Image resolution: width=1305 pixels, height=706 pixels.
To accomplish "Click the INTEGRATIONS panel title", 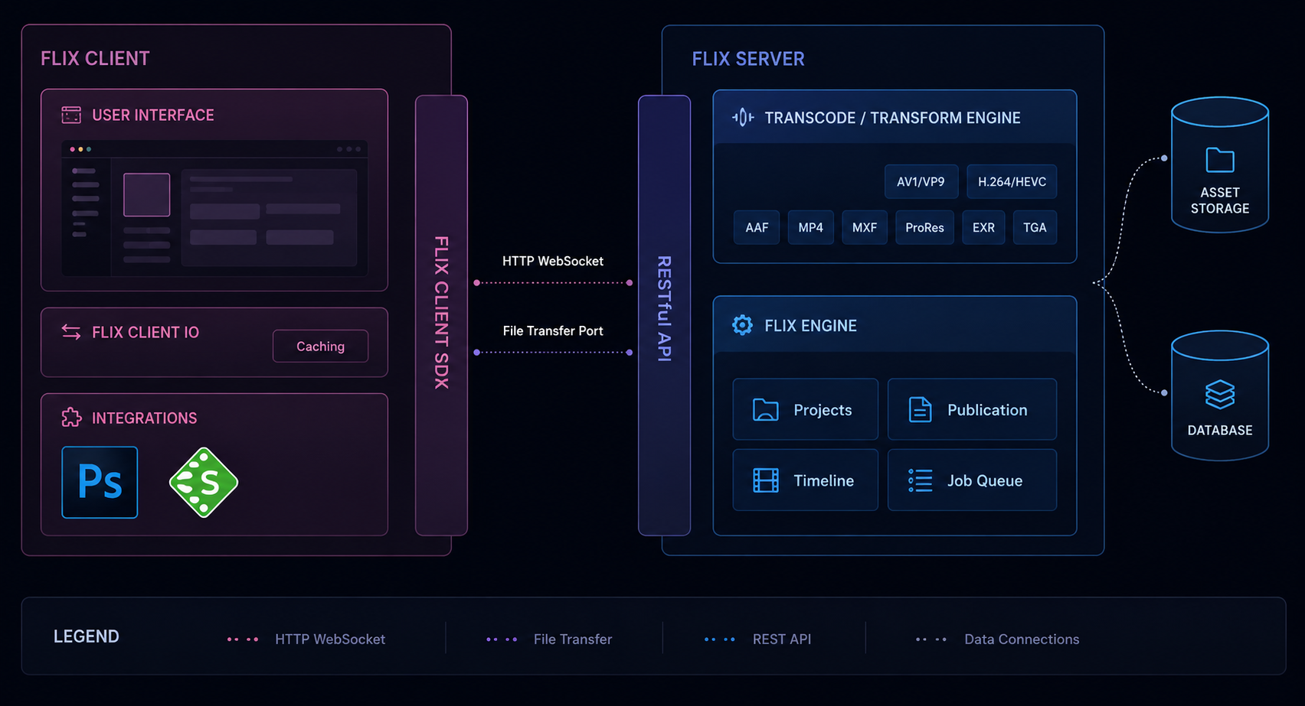I will [x=145, y=418].
